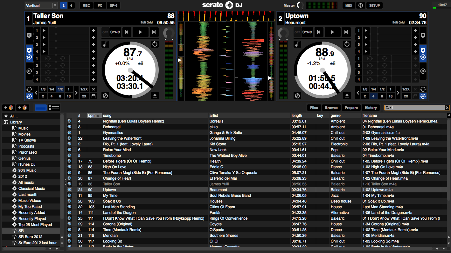Adjust the Master volume knob
Image resolution: width=451 pixels, height=253 pixels.
pos(300,5)
